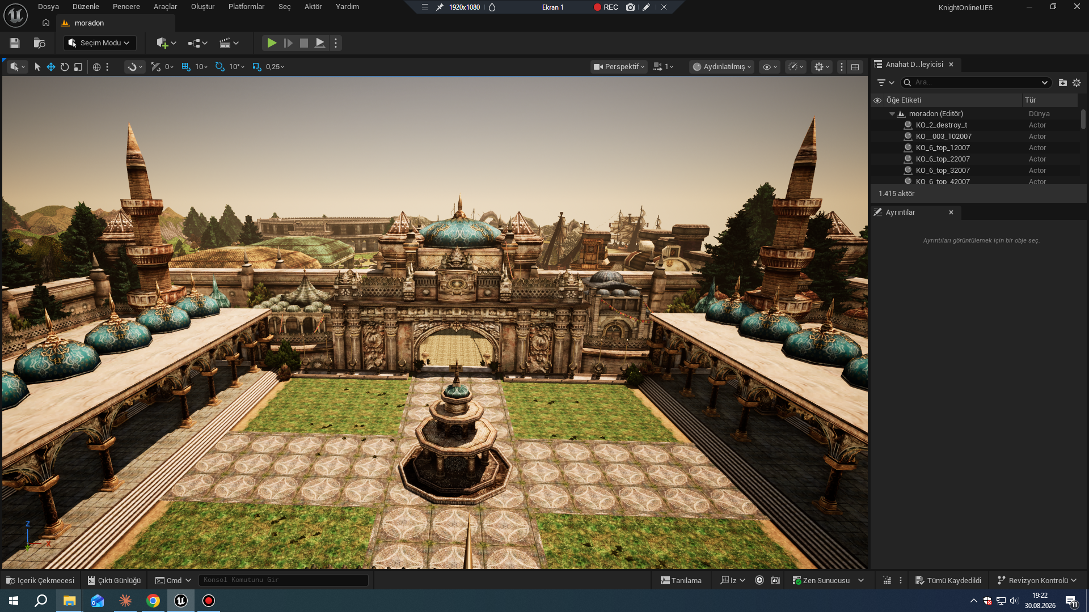
Task: Open the Çıktı Günlüğü output log
Action: tap(114, 580)
